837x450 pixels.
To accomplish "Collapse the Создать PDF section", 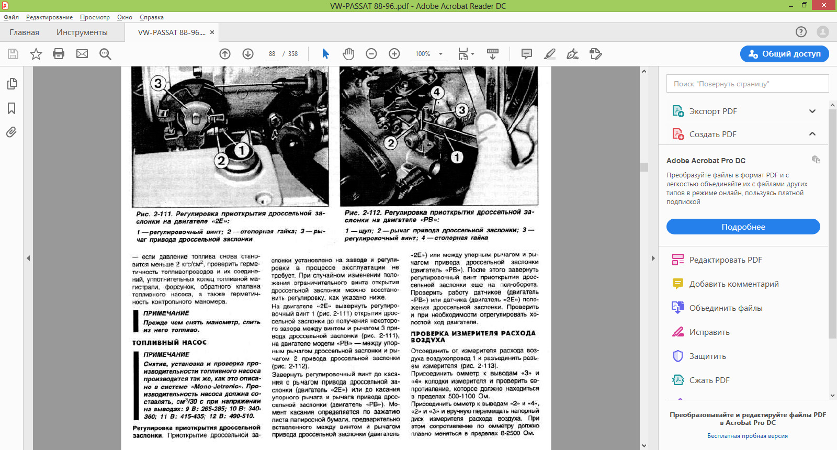I will pyautogui.click(x=812, y=134).
